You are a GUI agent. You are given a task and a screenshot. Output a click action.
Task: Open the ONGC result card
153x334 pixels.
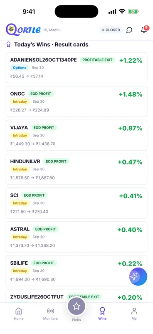tap(76, 101)
